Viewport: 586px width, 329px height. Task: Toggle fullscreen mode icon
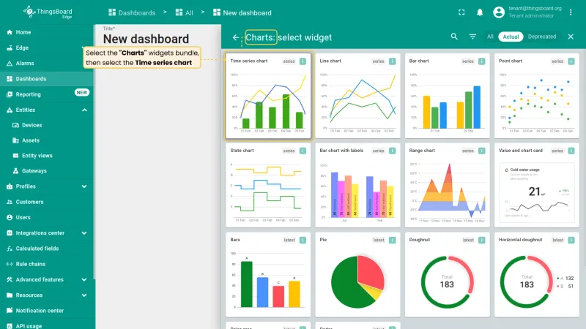461,12
